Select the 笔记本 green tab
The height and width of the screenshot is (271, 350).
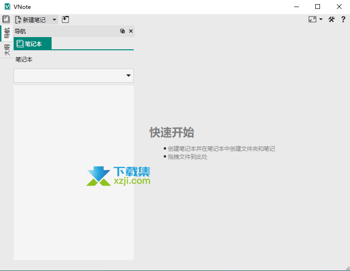pos(32,44)
